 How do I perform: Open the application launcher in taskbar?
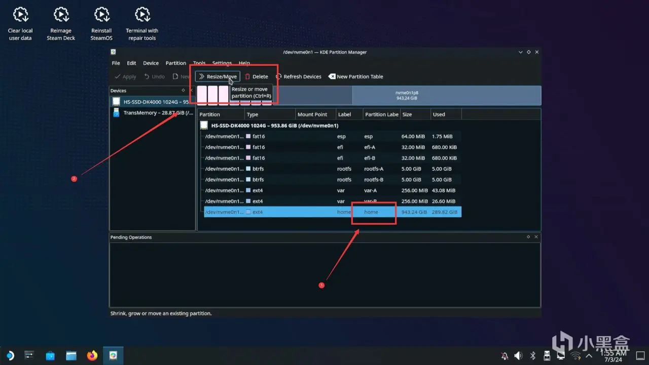[9, 355]
